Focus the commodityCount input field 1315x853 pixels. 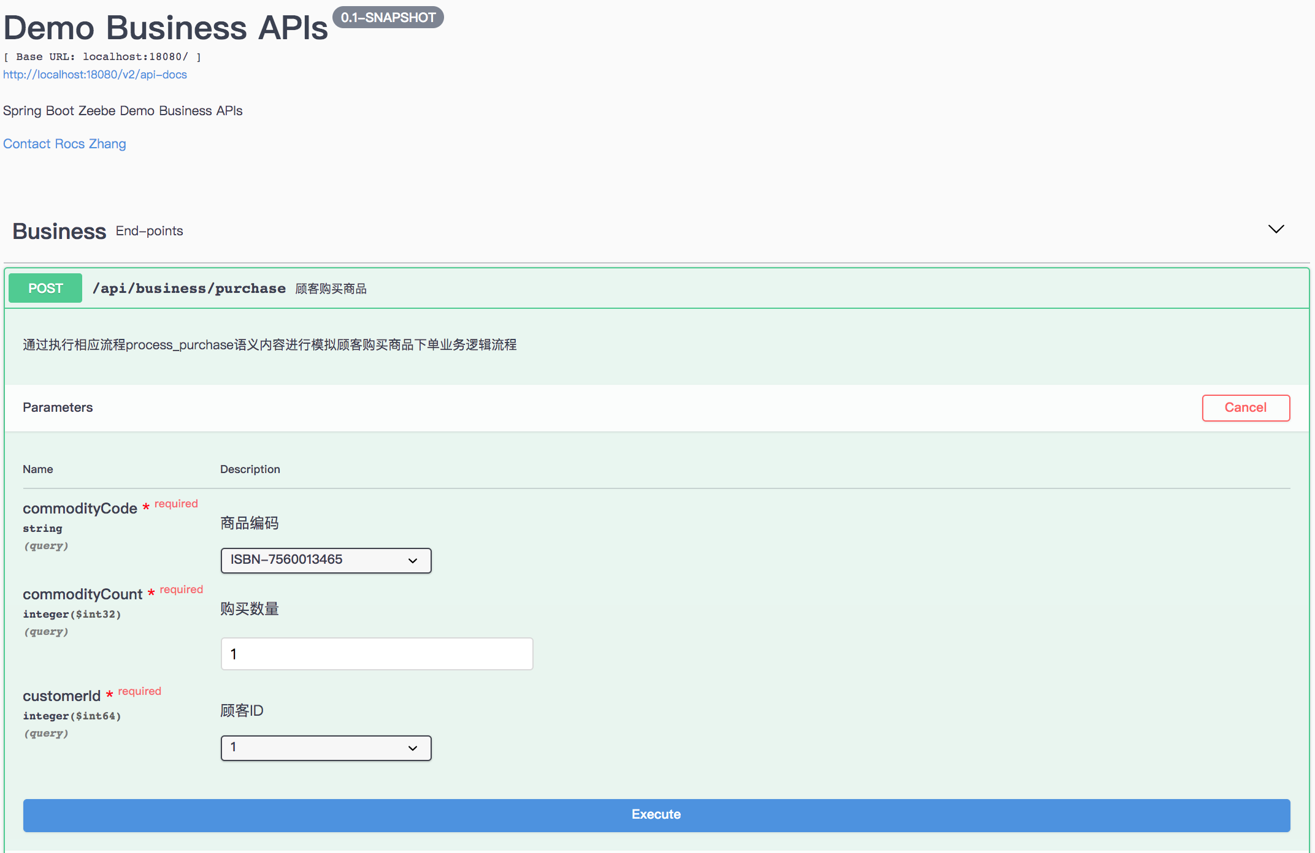click(377, 654)
